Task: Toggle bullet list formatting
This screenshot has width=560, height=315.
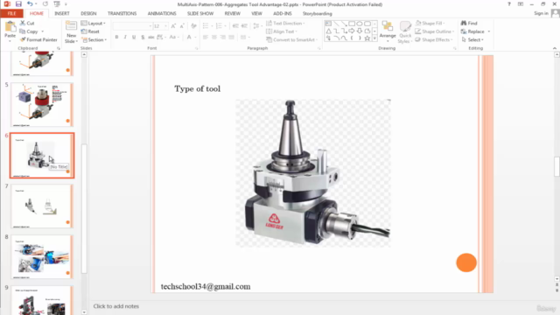Action: point(206,26)
